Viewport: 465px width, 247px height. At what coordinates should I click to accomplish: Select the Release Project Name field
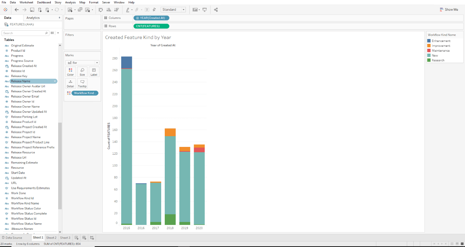click(x=26, y=137)
